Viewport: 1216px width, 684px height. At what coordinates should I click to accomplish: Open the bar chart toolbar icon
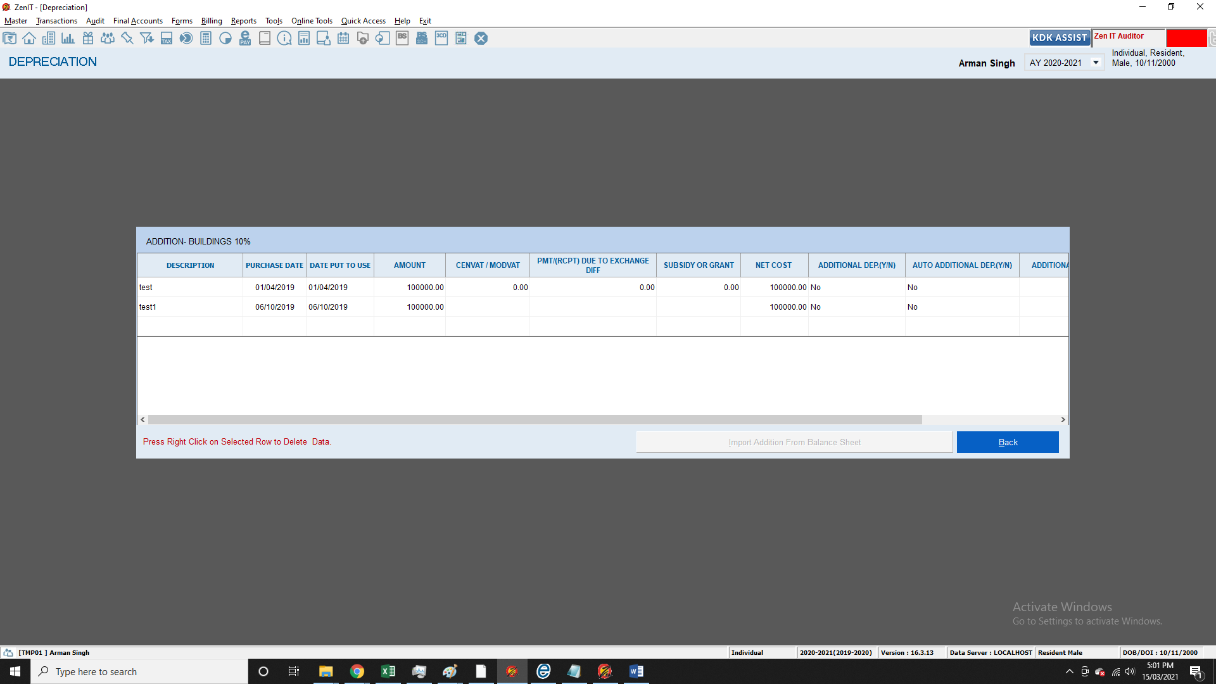click(68, 39)
